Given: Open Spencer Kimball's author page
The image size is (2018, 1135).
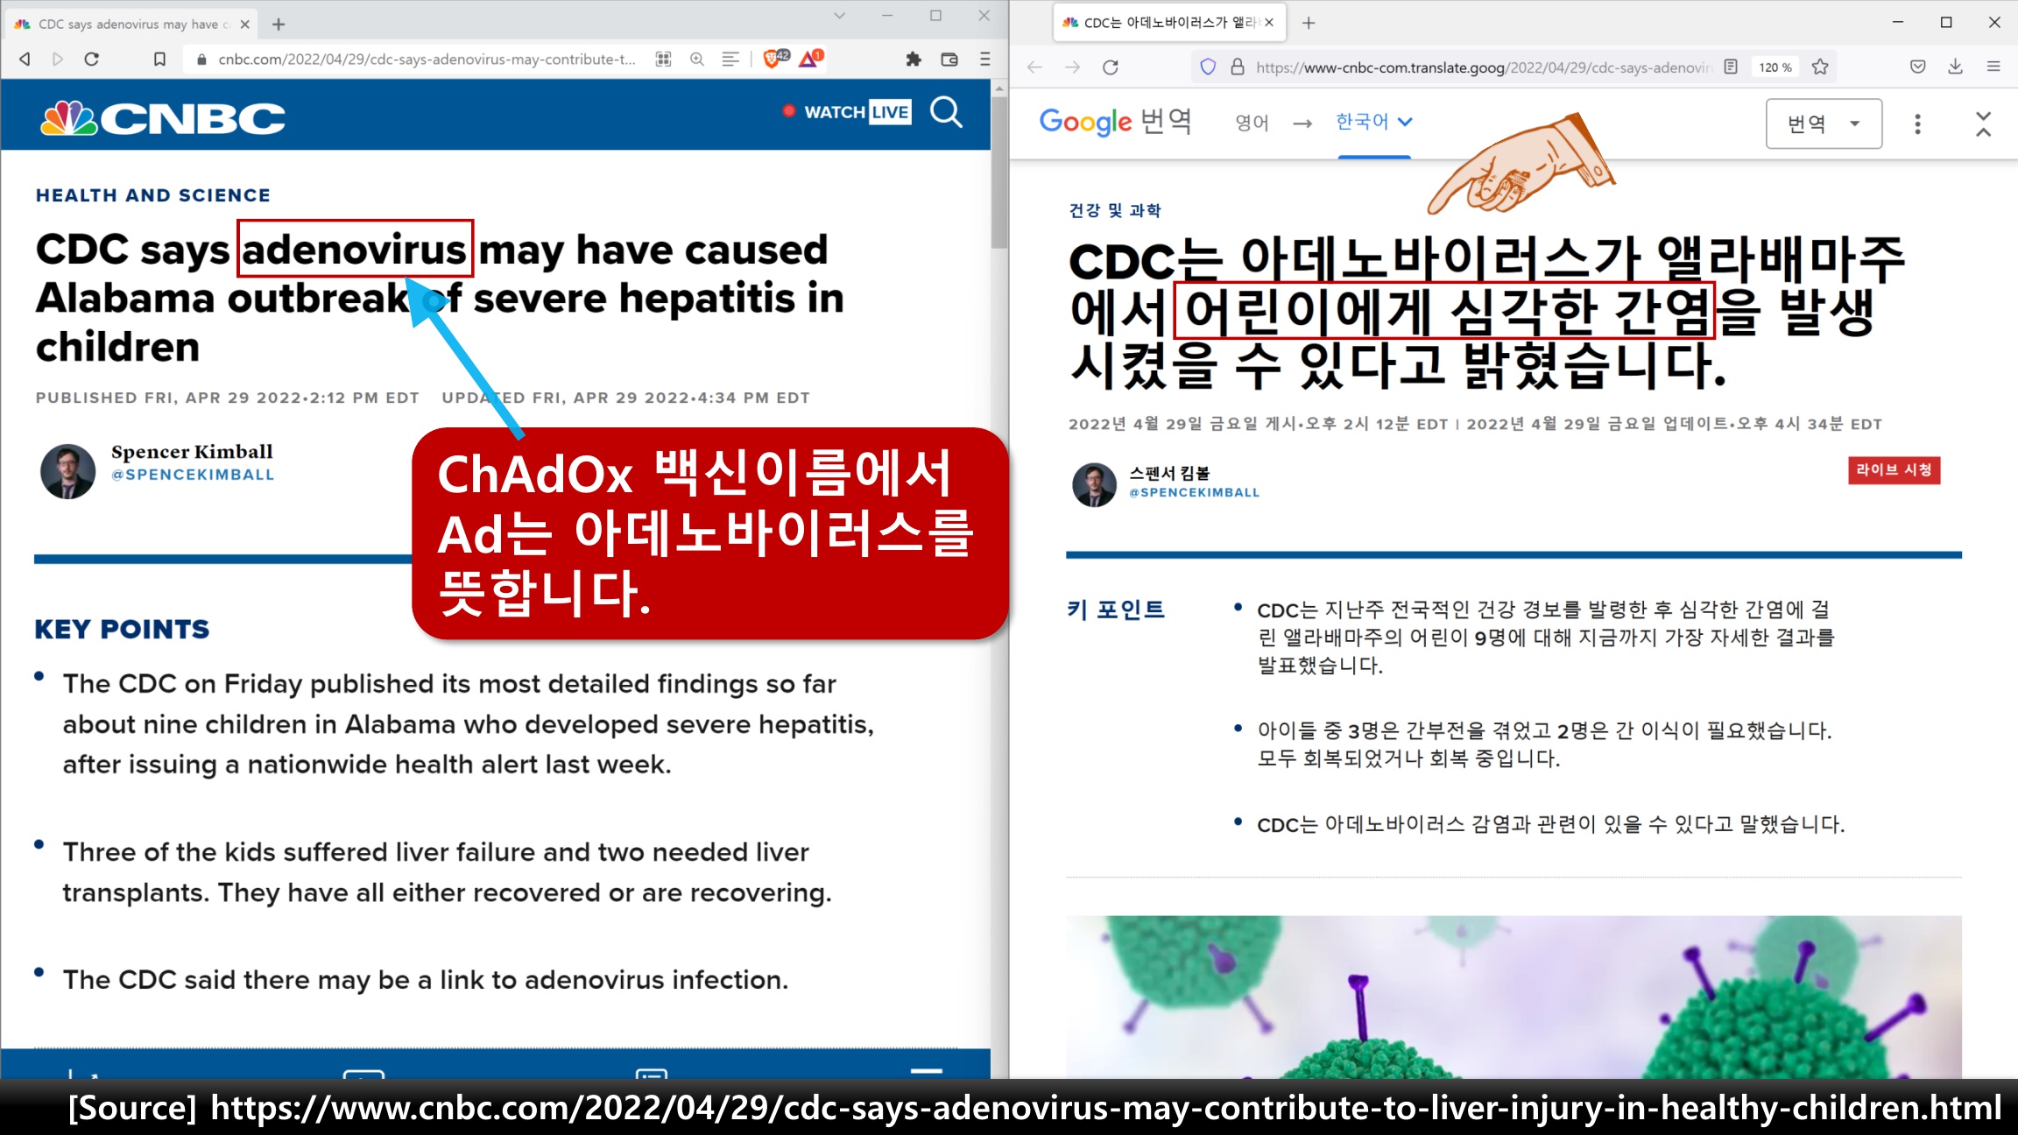Looking at the screenshot, I should click(x=192, y=451).
